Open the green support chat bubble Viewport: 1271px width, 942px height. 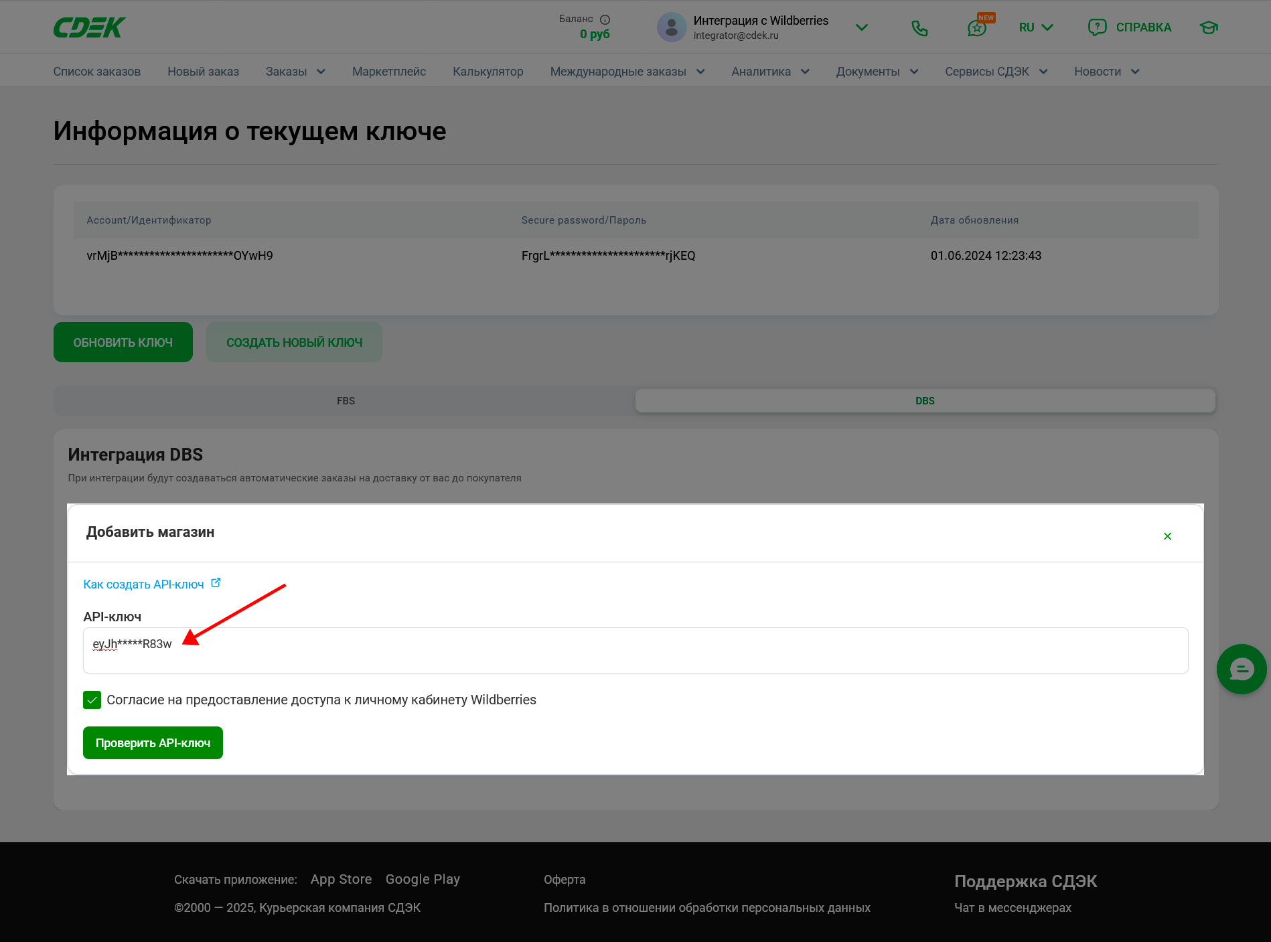(1242, 669)
